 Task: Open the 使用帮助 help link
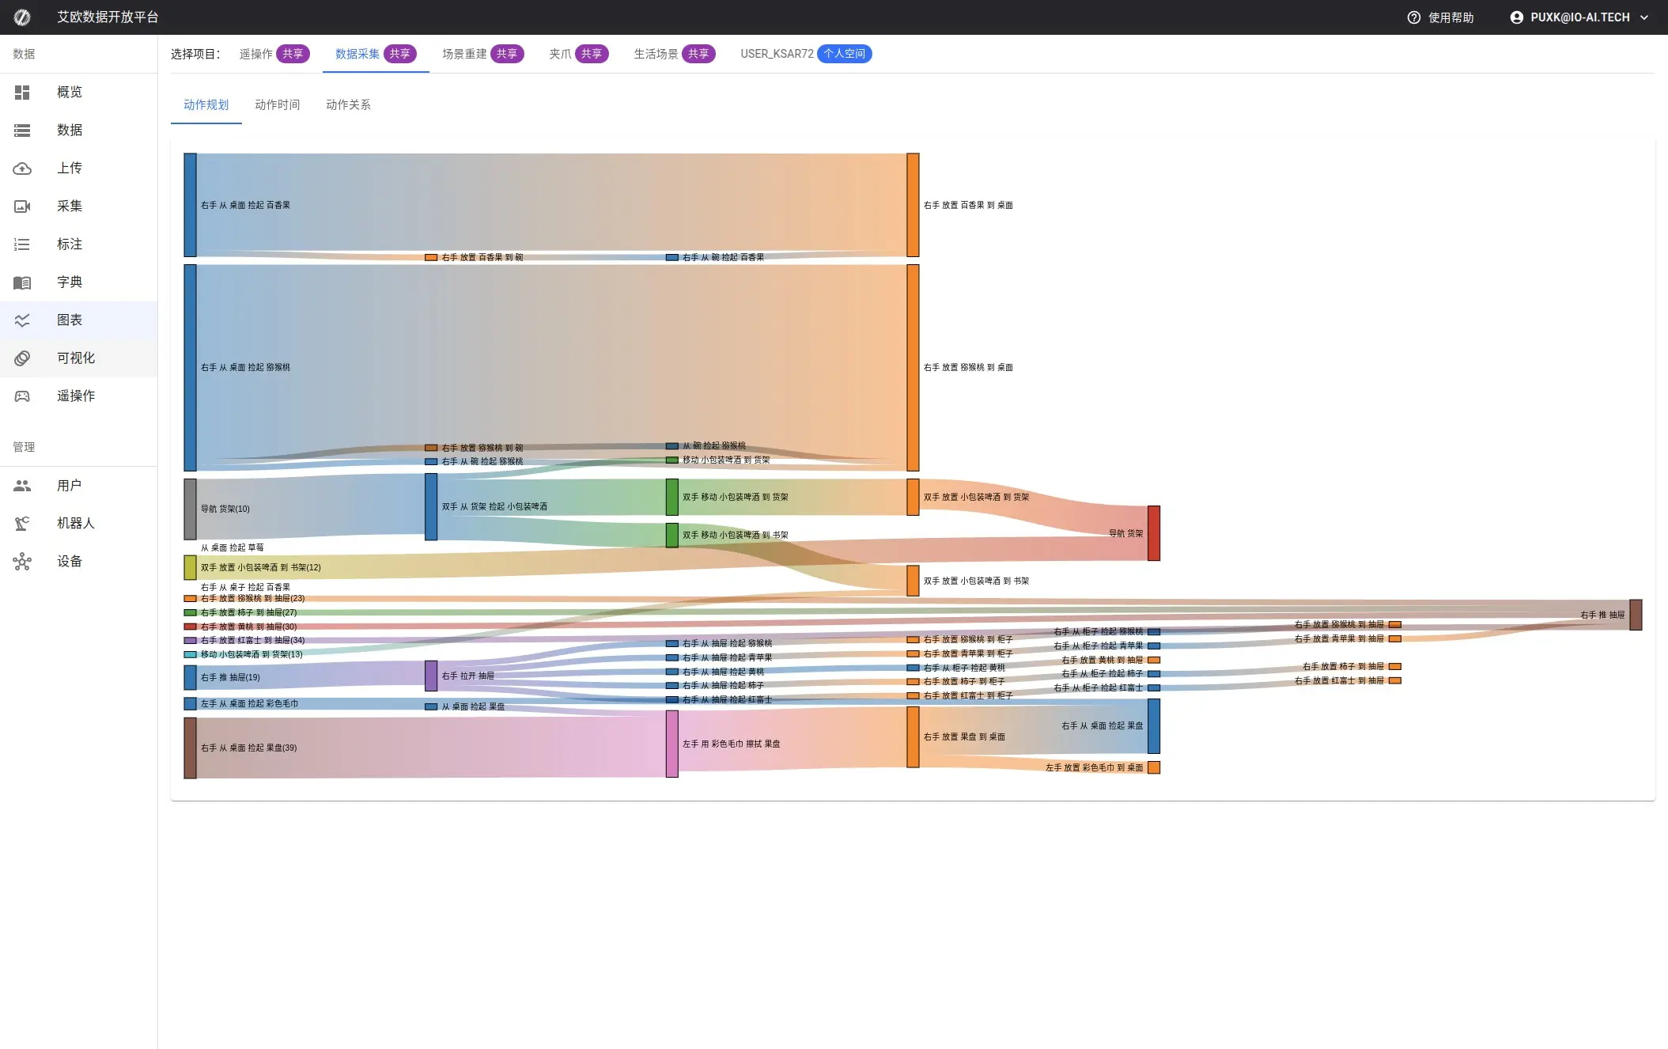click(x=1440, y=17)
